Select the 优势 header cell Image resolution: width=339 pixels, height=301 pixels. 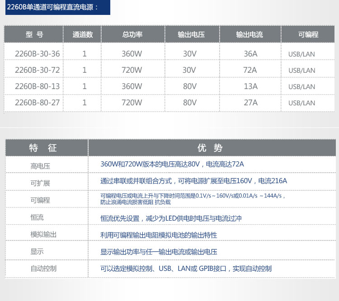pos(210,148)
